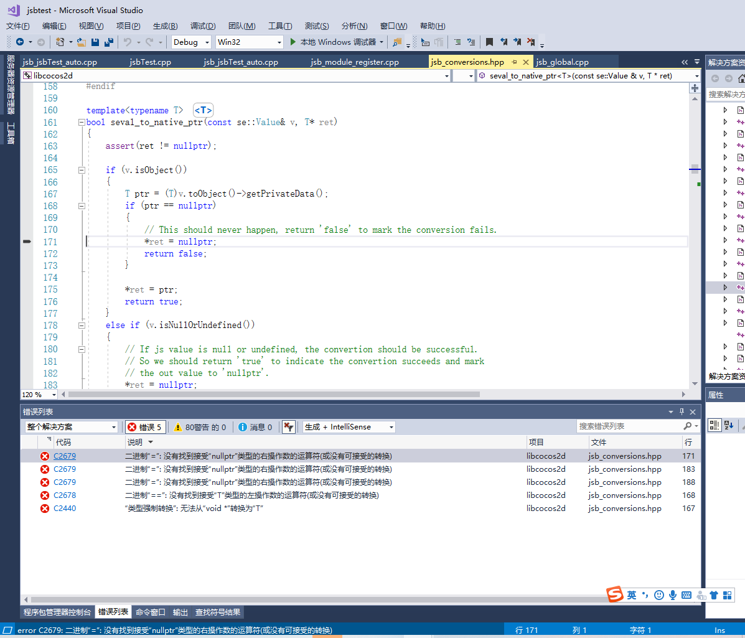Click the Navigate Backward arrow icon

click(x=20, y=42)
